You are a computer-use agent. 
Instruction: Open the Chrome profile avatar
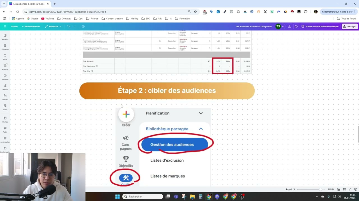316,12
